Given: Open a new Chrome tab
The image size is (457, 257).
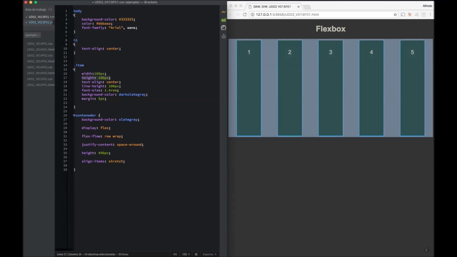Looking at the screenshot, I should click(x=307, y=7).
